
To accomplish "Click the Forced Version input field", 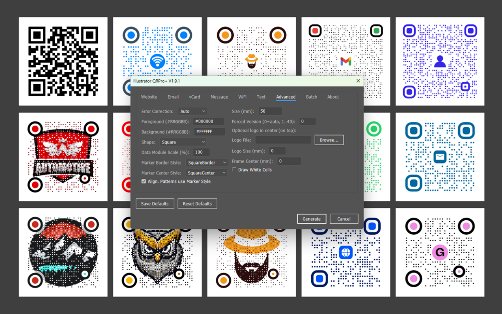I will click(307, 122).
